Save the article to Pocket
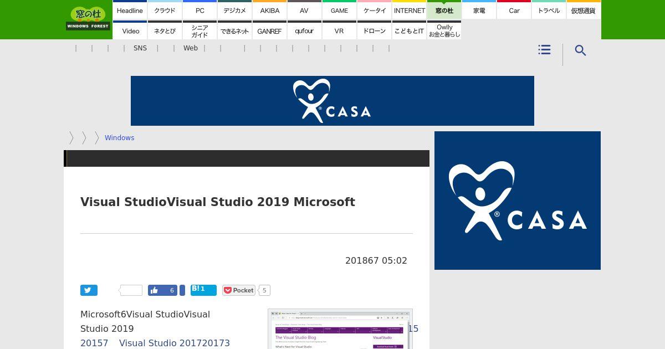Viewport: 665px width, 349px height. click(238, 290)
